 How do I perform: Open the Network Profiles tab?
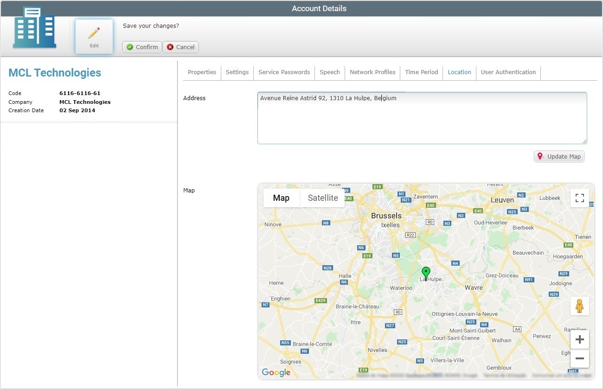click(372, 72)
